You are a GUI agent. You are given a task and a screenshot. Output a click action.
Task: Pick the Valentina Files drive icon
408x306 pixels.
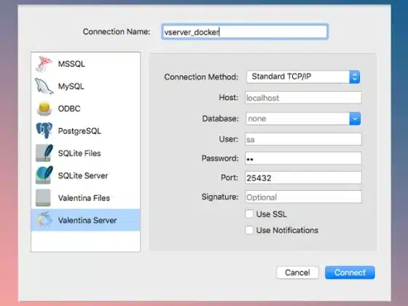click(x=43, y=197)
